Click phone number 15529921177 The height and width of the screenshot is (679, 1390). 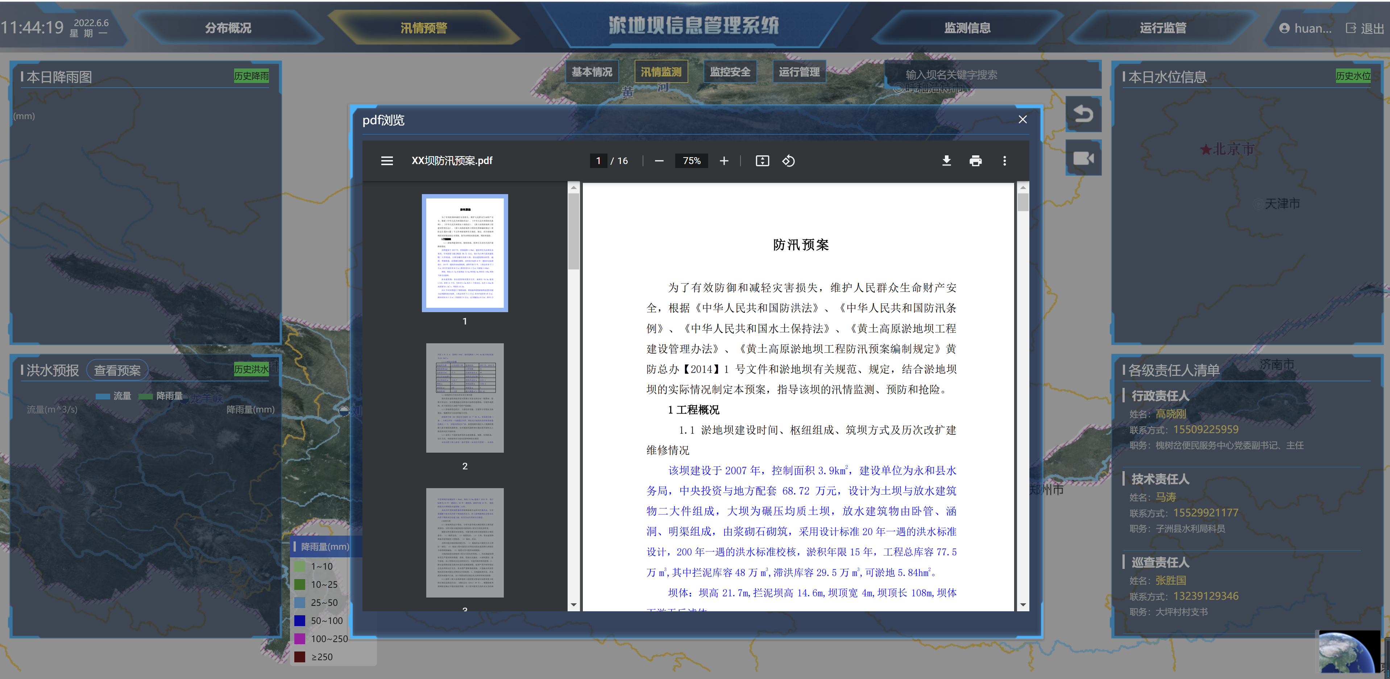click(1206, 512)
